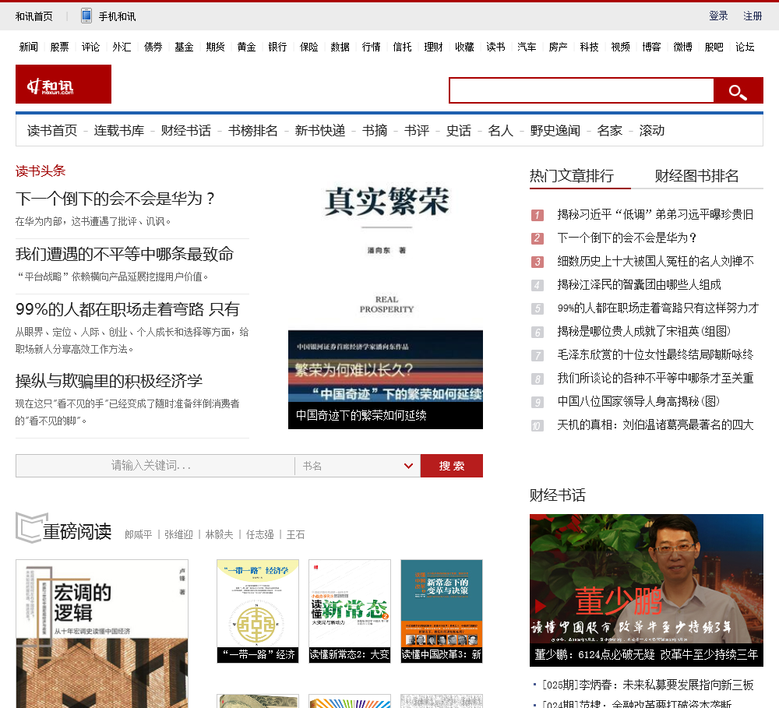Screen dimensions: 779x708
Task: Open ranked article 揭秘江泽民的智囊团由哪些人组成
Action: click(x=639, y=285)
